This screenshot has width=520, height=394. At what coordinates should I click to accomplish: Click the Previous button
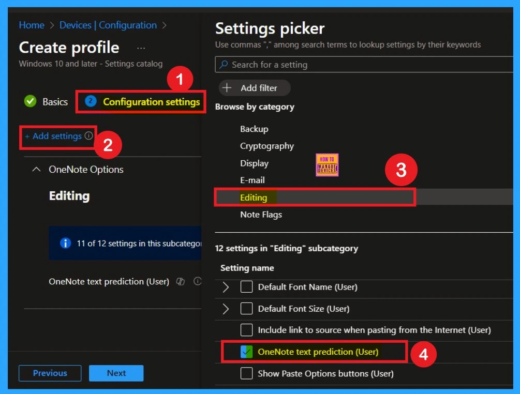(50, 373)
